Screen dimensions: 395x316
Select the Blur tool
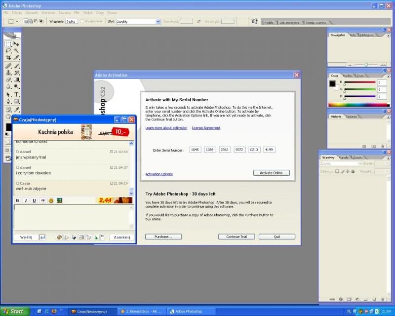[8, 86]
